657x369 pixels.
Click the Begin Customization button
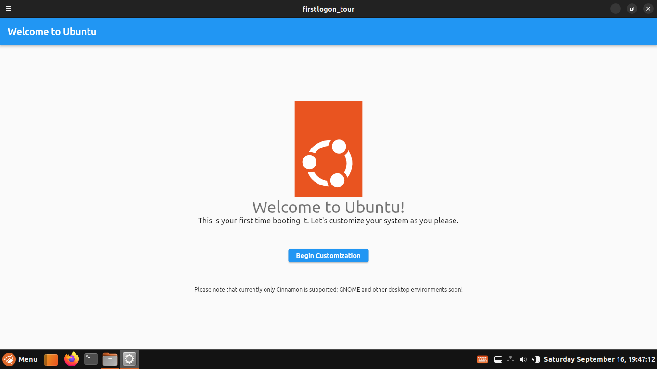[x=328, y=256]
